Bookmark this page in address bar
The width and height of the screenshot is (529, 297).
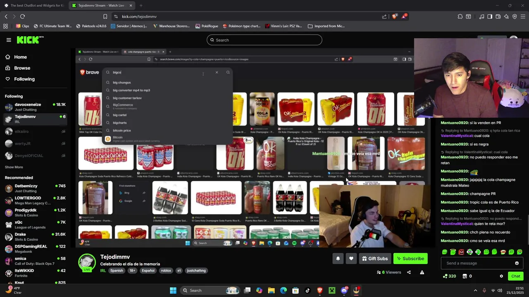point(105,16)
